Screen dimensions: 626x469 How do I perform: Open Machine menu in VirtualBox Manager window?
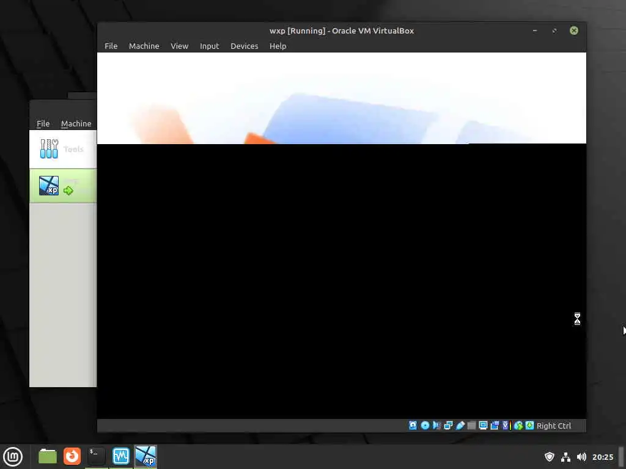click(76, 123)
